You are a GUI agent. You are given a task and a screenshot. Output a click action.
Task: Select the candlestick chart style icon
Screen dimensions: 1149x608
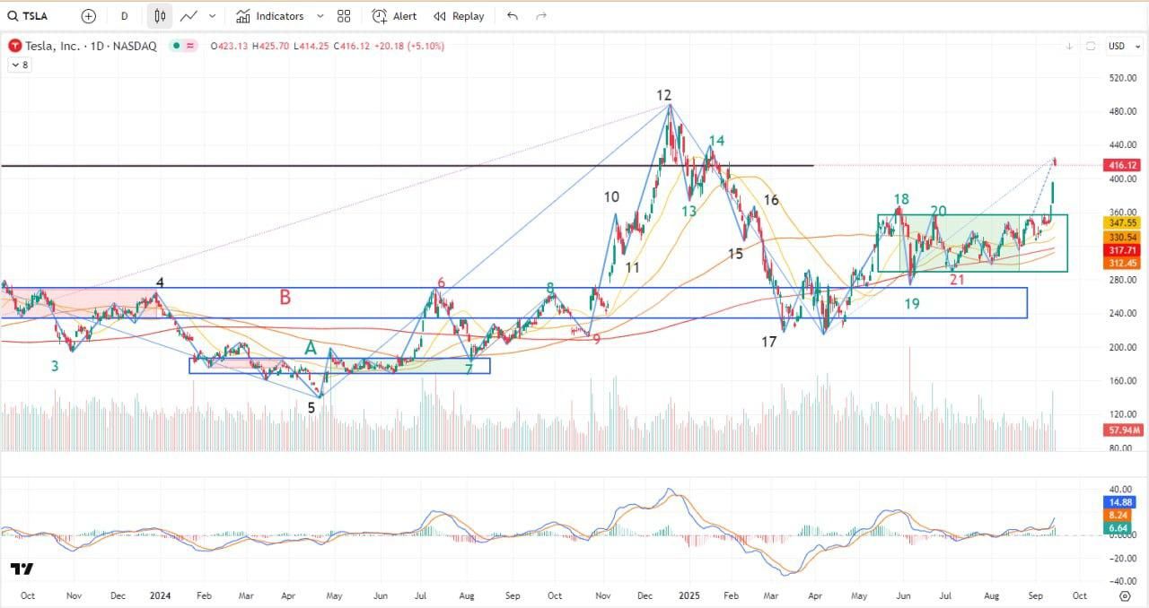[160, 16]
